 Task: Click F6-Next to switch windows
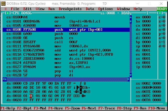pyautogui.click(x=89, y=108)
